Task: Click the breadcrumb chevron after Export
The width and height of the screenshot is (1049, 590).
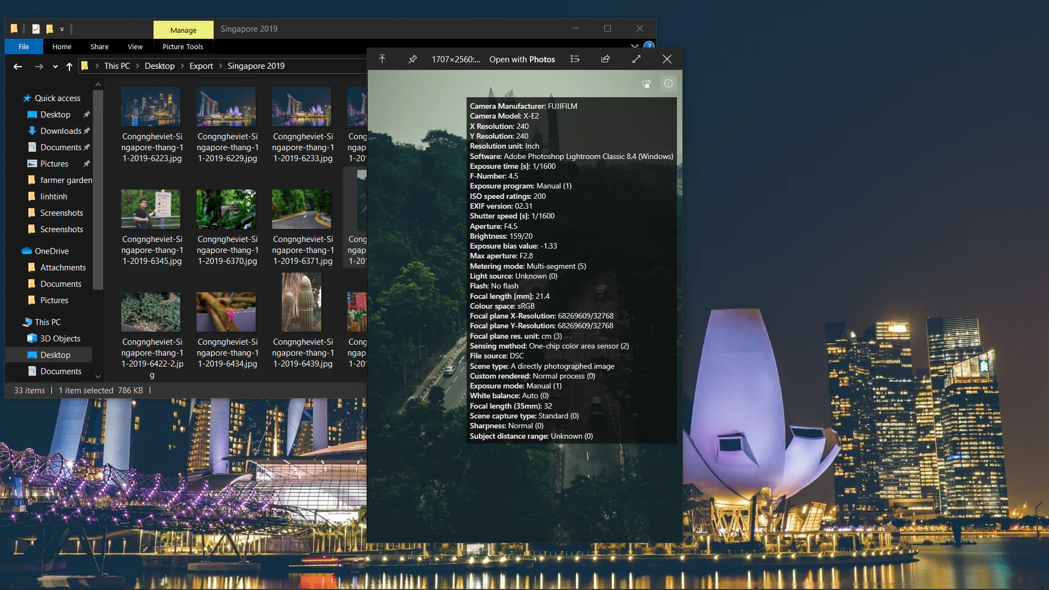Action: click(x=221, y=66)
